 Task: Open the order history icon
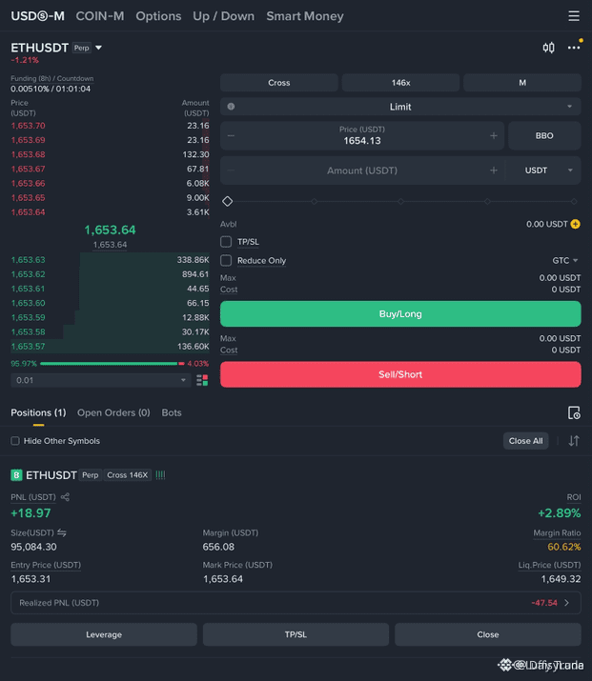pyautogui.click(x=574, y=412)
